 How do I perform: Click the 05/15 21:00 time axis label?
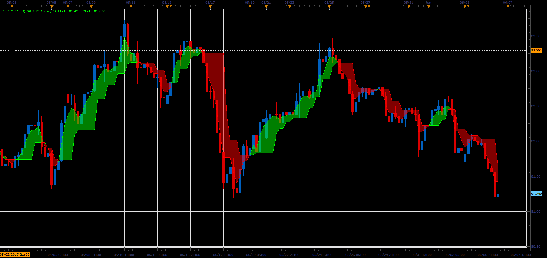[x=190, y=255]
